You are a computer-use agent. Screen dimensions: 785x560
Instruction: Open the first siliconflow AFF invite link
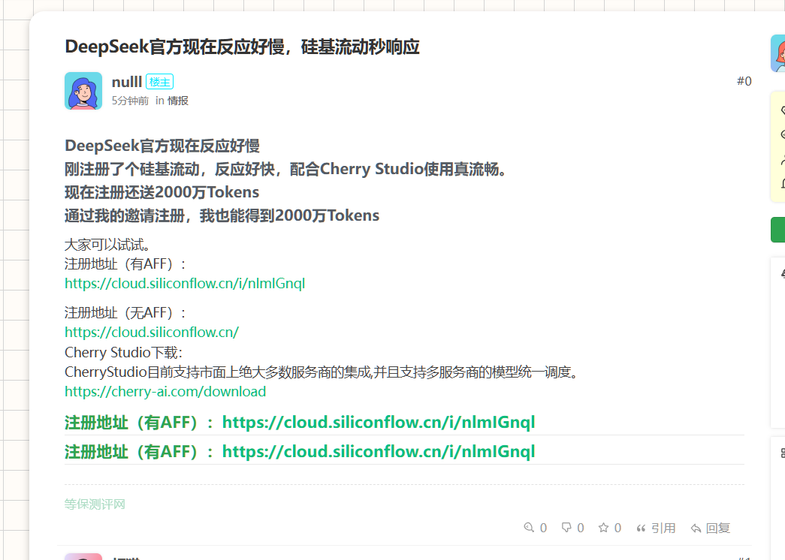pos(185,283)
